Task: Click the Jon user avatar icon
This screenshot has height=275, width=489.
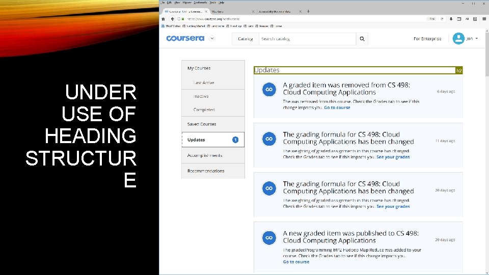Action: pyautogui.click(x=458, y=39)
